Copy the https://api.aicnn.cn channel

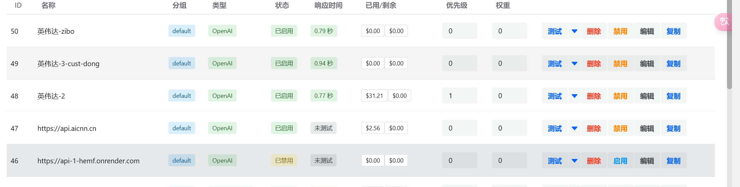point(673,128)
